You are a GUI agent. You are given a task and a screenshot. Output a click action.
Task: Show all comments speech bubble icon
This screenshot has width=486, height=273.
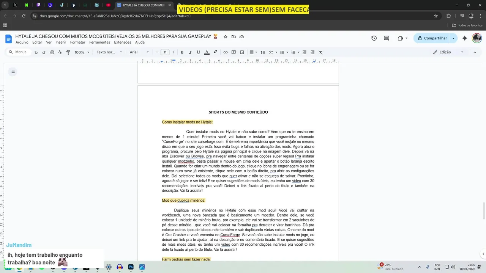[387, 38]
